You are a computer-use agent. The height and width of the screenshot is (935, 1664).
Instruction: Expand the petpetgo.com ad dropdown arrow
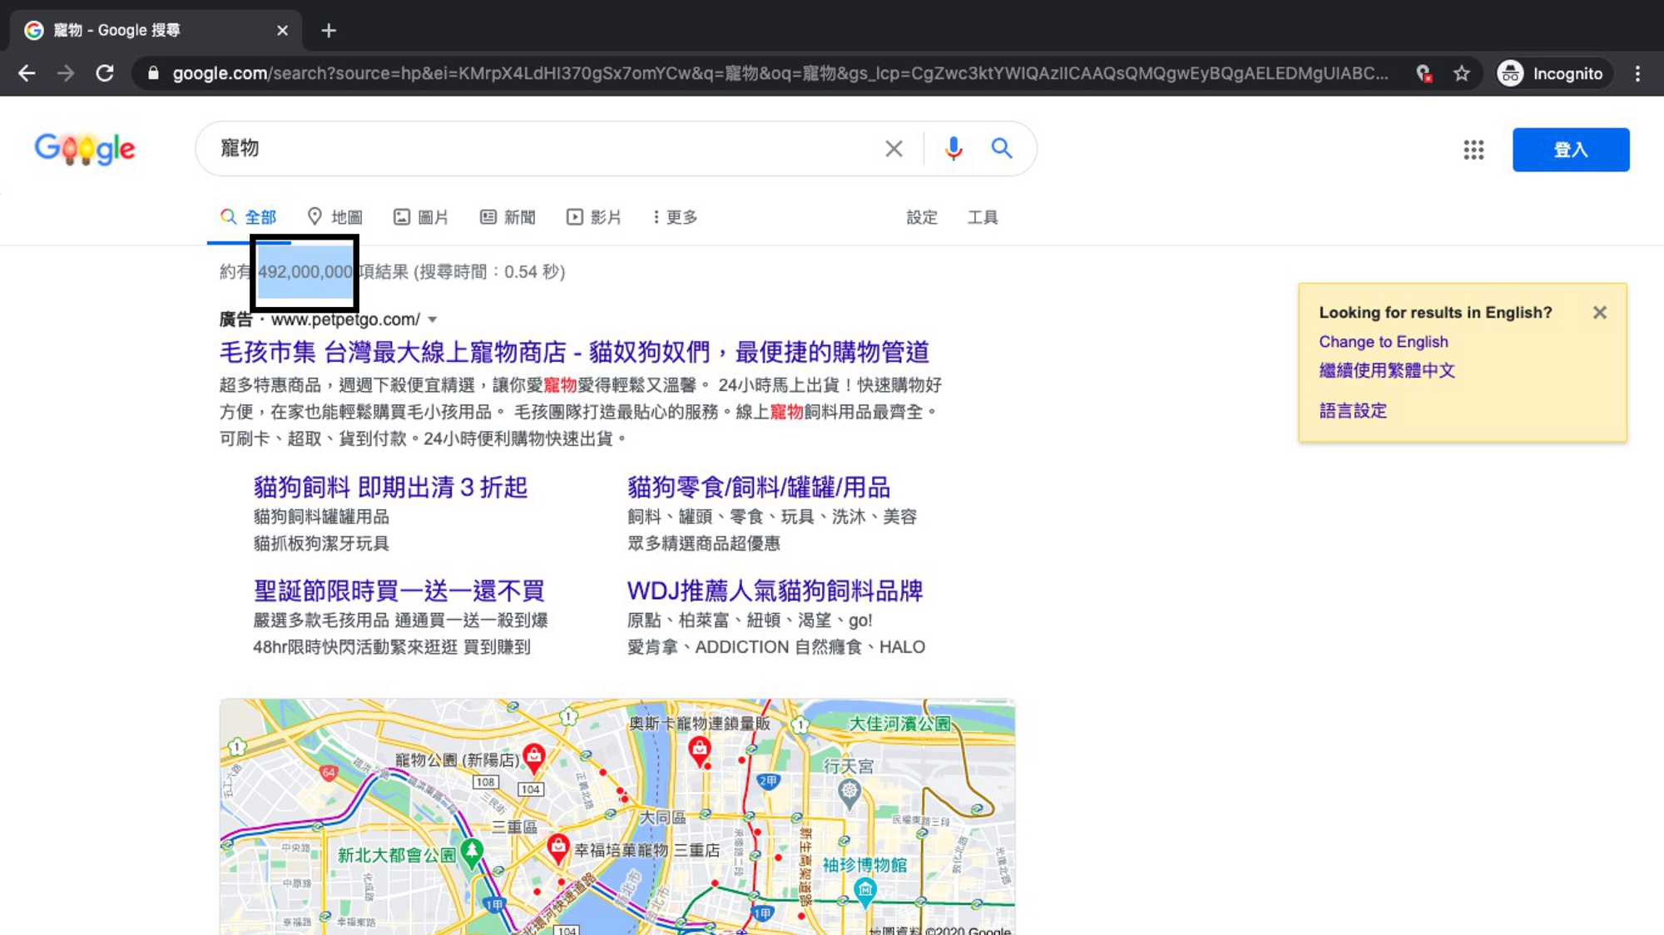pos(433,319)
